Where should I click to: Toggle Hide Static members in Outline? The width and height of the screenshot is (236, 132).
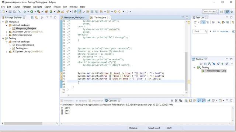pos(218,64)
